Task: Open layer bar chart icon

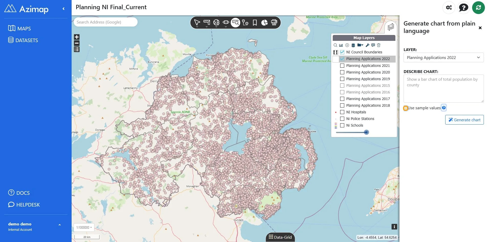Action: click(x=341, y=45)
